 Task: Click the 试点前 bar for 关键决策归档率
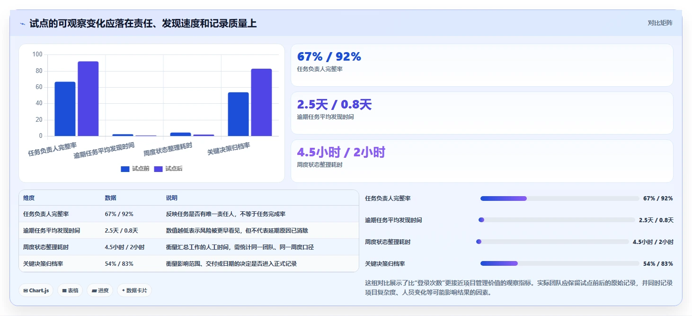pos(238,114)
